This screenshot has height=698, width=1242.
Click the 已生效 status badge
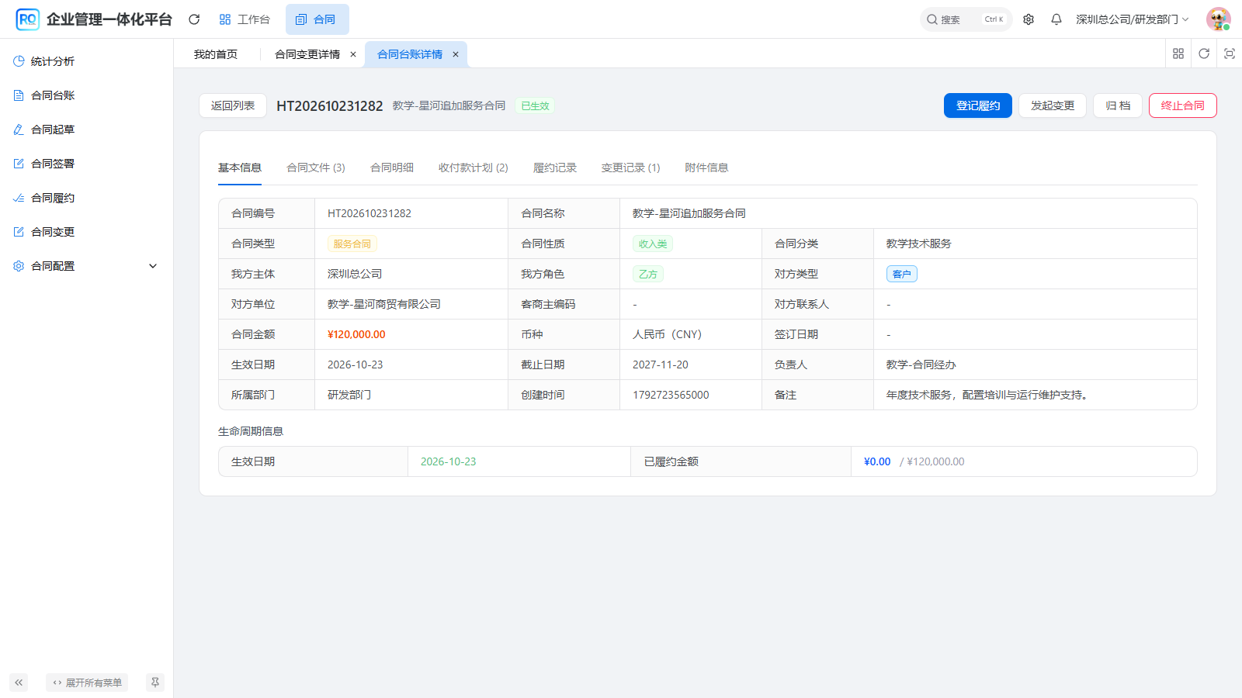click(535, 106)
